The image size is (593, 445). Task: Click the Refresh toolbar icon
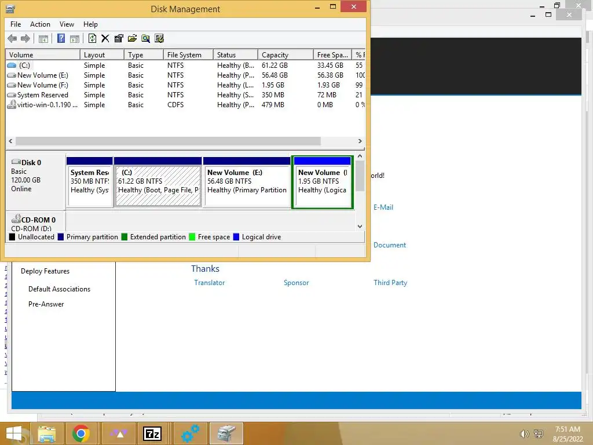coord(92,38)
